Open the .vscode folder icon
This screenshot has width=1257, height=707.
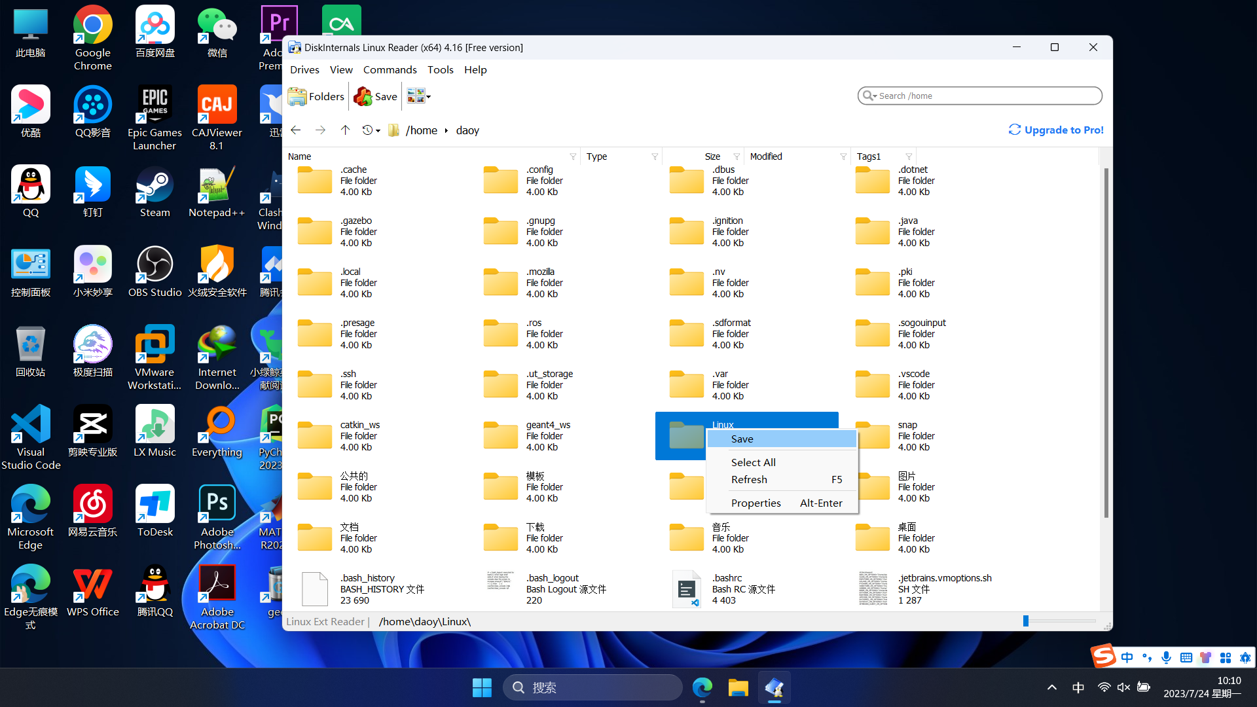(872, 384)
